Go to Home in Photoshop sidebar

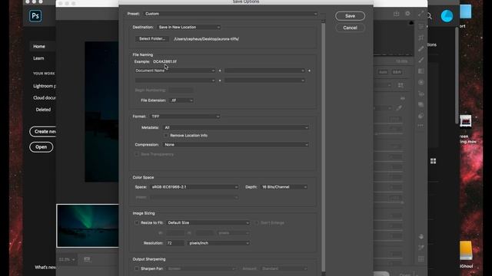pos(39,47)
